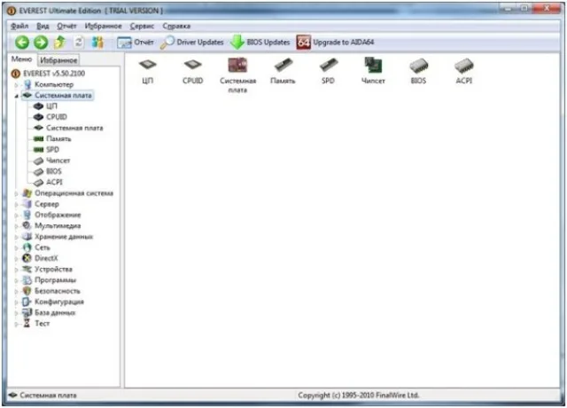Expand the DirectX tree node
This screenshot has width=567, height=408.
[x=16, y=259]
